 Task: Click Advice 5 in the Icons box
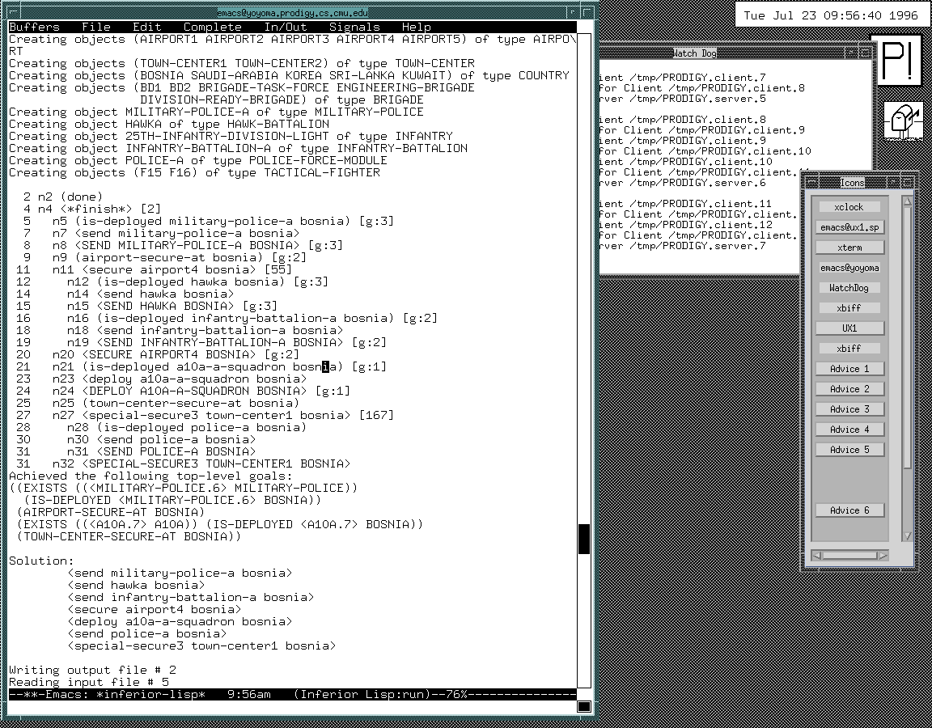849,450
